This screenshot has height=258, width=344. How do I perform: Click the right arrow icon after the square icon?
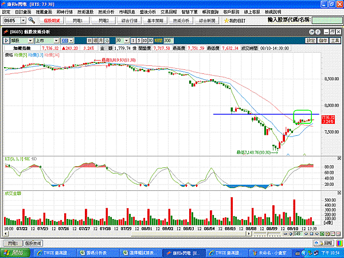317,234
